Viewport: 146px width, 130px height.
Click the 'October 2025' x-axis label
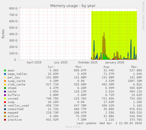click(88, 63)
